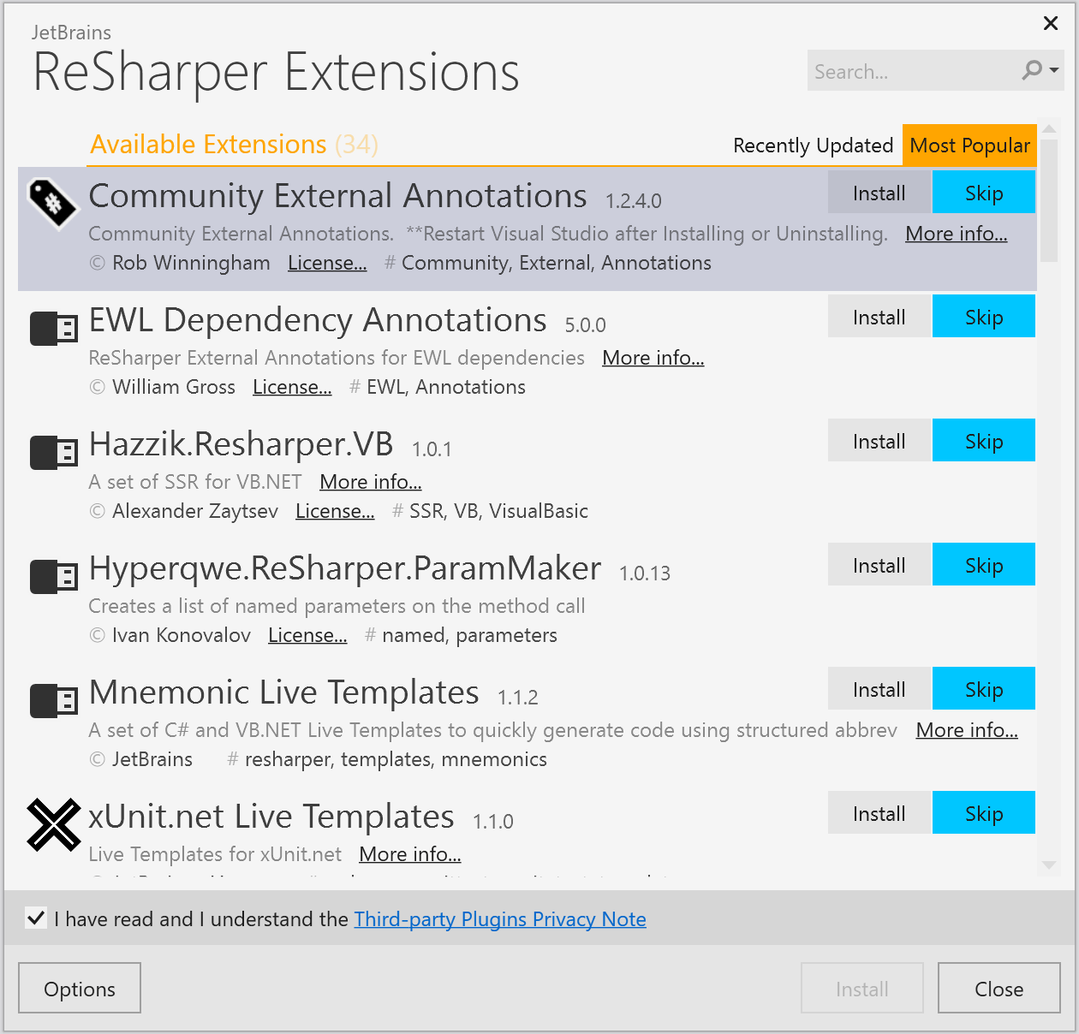Viewport: 1079px width, 1034px height.
Task: Open License for Hyperqwe.ReSharper.ParamMaker
Action: 307,635
